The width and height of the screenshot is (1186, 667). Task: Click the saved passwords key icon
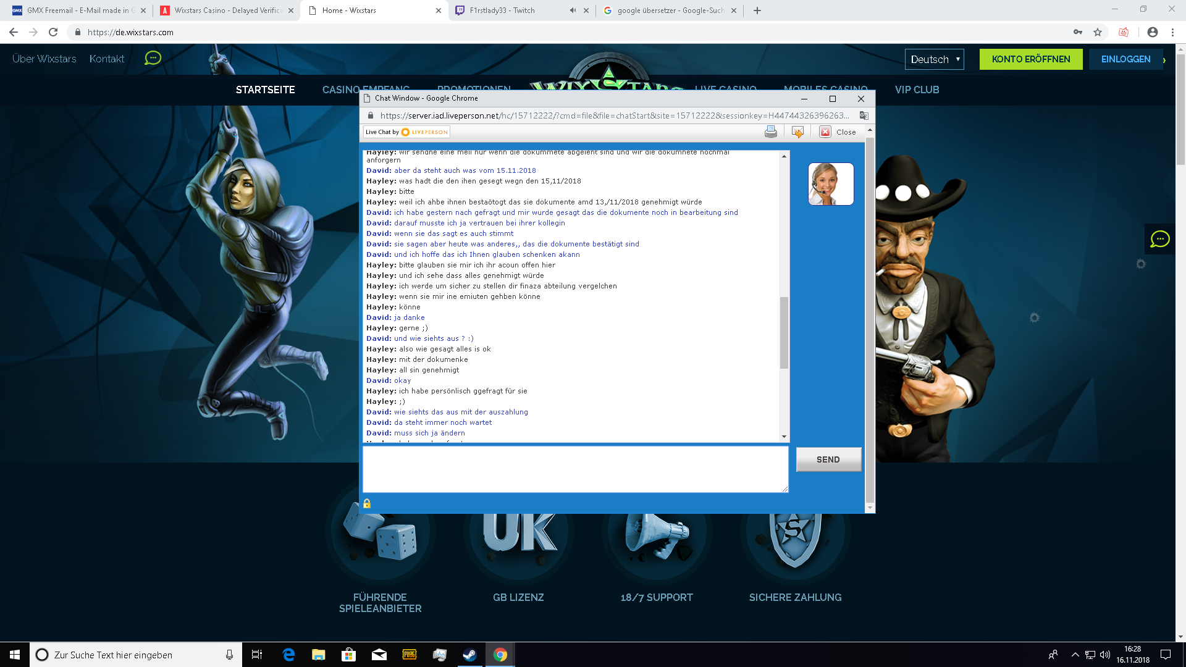point(1077,32)
